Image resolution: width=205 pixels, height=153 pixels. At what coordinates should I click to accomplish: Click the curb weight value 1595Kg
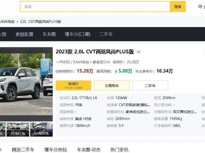pyautogui.click(x=176, y=119)
